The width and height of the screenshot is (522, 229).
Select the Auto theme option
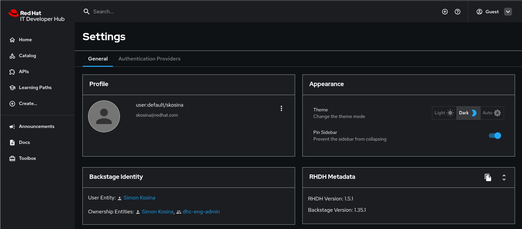coord(492,113)
